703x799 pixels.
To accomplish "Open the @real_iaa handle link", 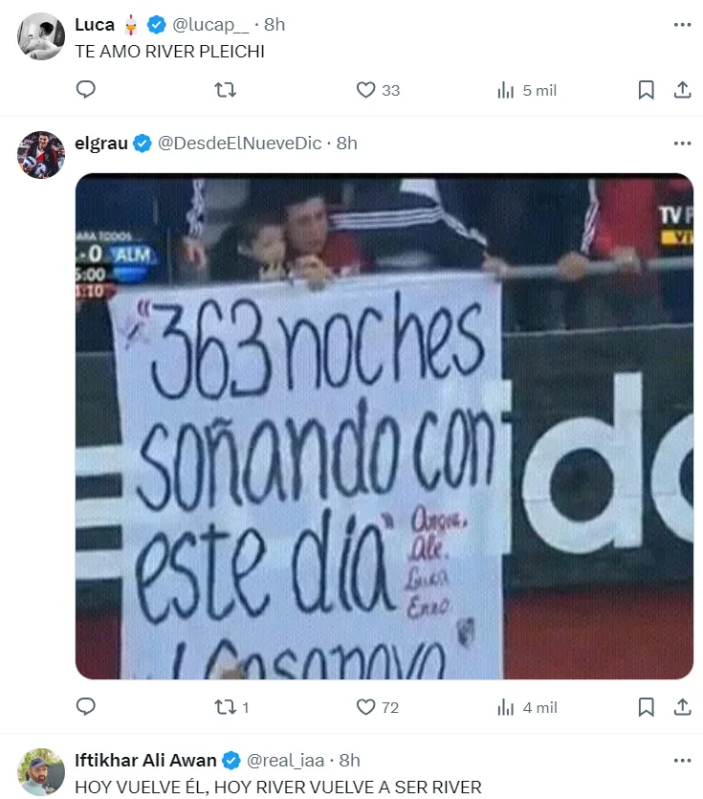I will pos(285,761).
